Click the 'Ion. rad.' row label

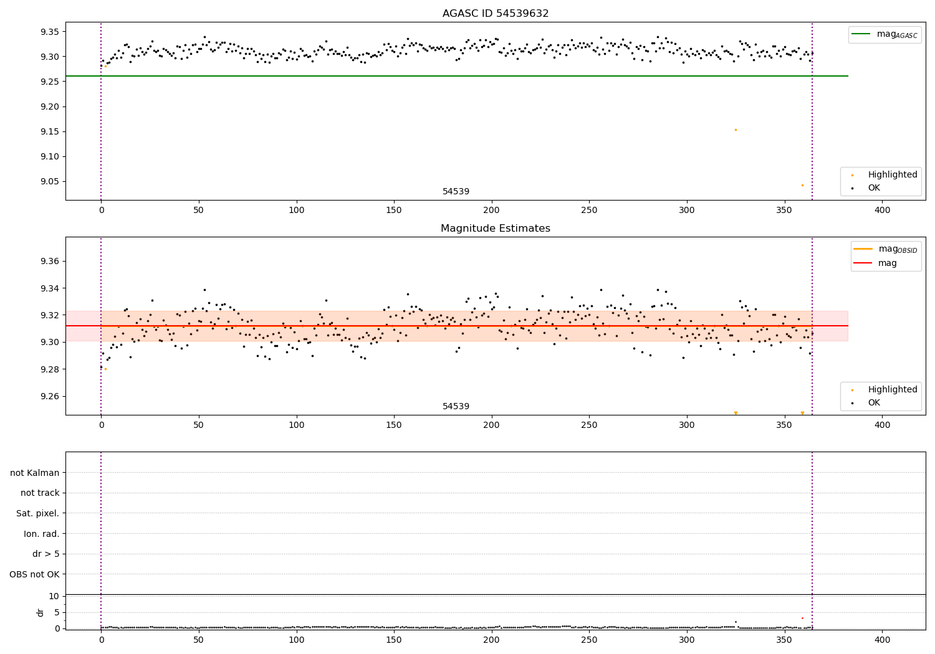[42, 534]
